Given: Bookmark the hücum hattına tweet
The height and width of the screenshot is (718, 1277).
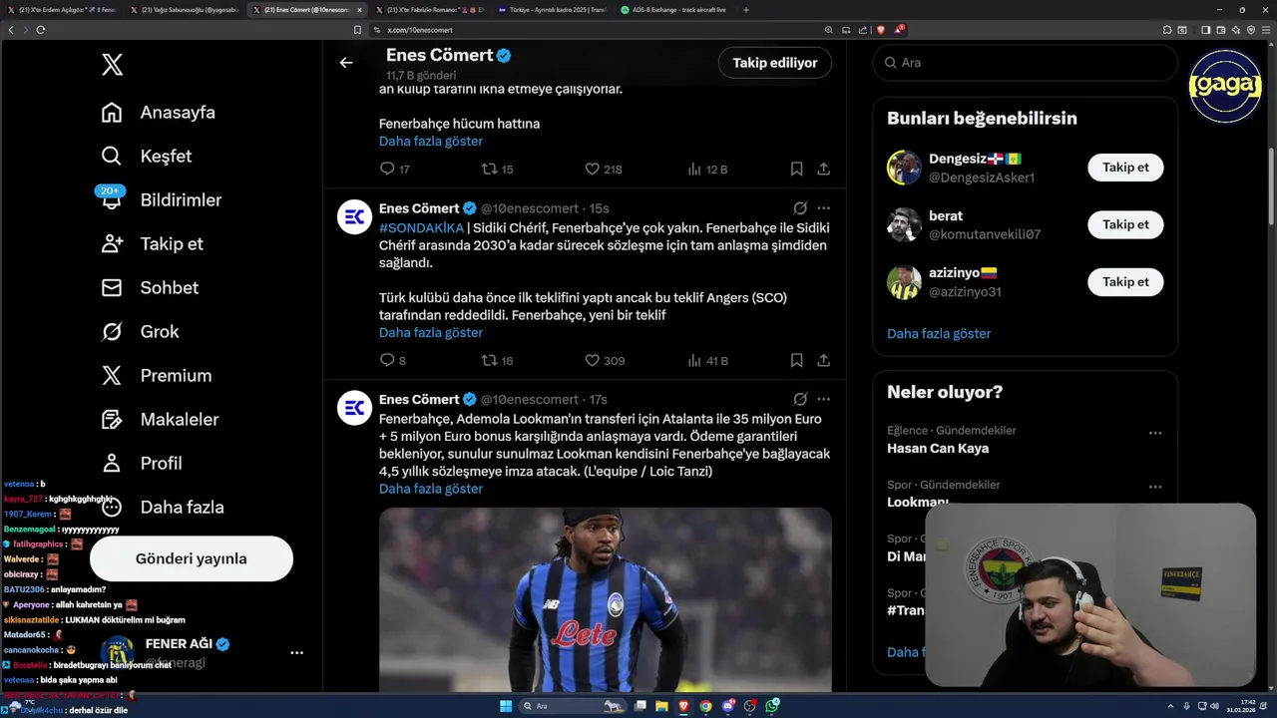Looking at the screenshot, I should point(796,170).
